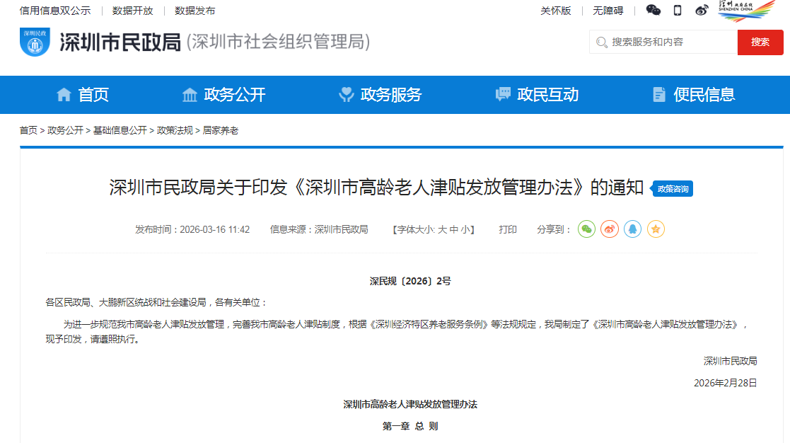
Task: Go to 政策法规 in the breadcrumb
Action: click(x=175, y=130)
